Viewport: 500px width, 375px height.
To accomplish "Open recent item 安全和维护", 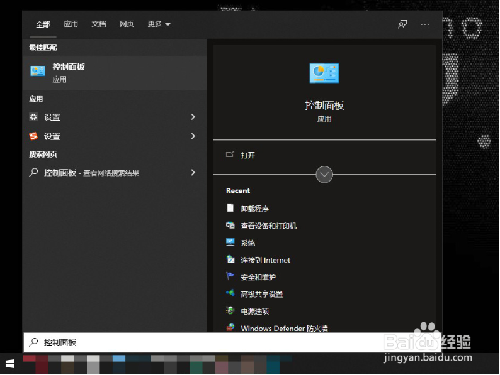I will 258,278.
